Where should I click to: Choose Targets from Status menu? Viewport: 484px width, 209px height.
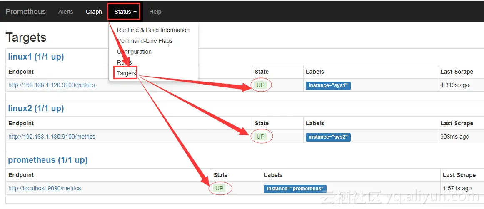[x=127, y=73]
